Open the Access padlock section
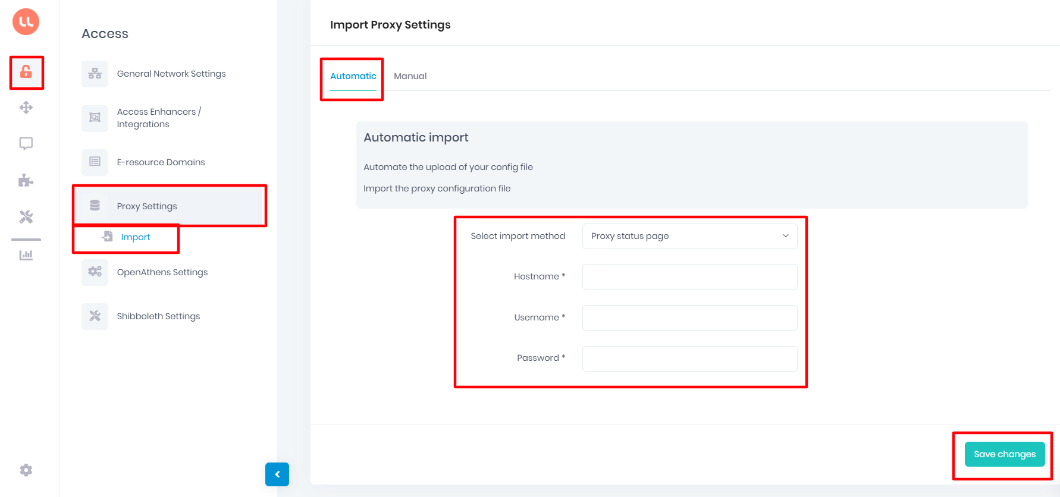Viewport: 1060px width, 497px height. pyautogui.click(x=26, y=73)
